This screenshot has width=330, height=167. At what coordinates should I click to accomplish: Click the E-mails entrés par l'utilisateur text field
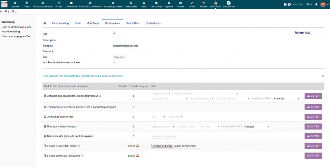(177, 155)
